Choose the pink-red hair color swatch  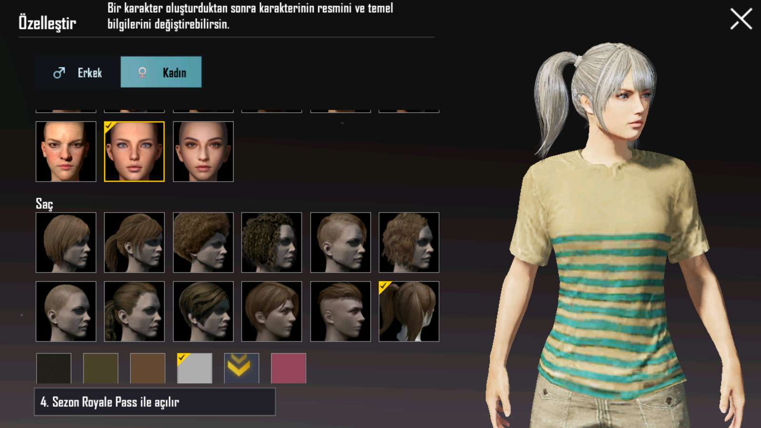click(289, 368)
